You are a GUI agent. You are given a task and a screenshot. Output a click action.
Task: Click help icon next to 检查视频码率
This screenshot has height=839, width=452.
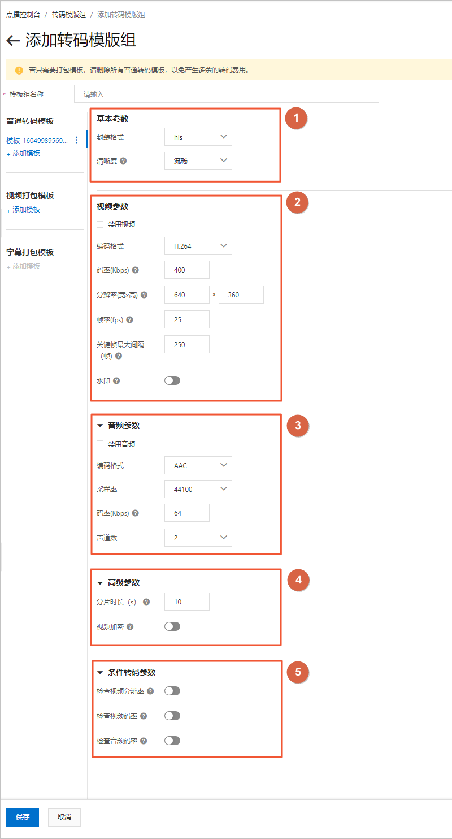coord(144,716)
